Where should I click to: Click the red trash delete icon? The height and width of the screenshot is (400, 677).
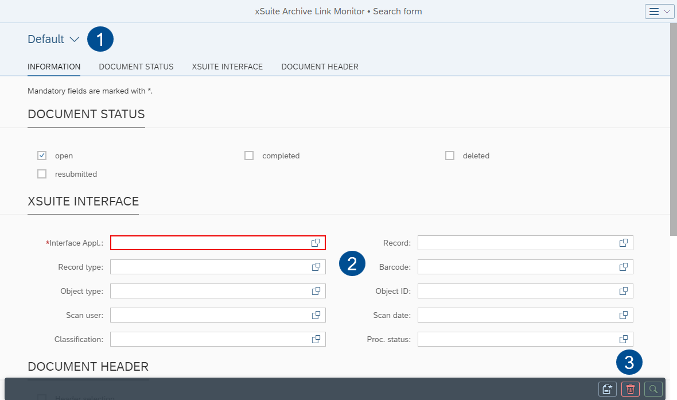pos(631,389)
